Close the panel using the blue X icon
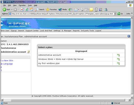This screenshot has height=105, width=134. coord(129,36)
